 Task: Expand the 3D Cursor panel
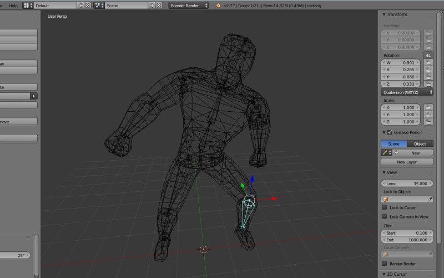pyautogui.click(x=397, y=274)
